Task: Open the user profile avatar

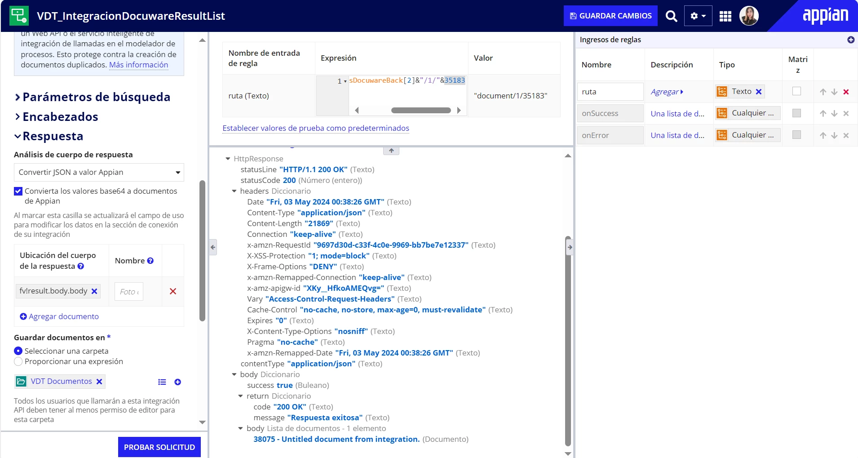Action: 749,16
